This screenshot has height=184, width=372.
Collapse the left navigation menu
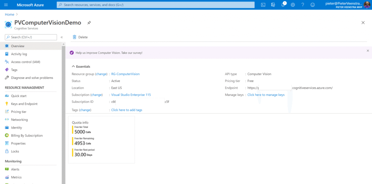coord(62,37)
